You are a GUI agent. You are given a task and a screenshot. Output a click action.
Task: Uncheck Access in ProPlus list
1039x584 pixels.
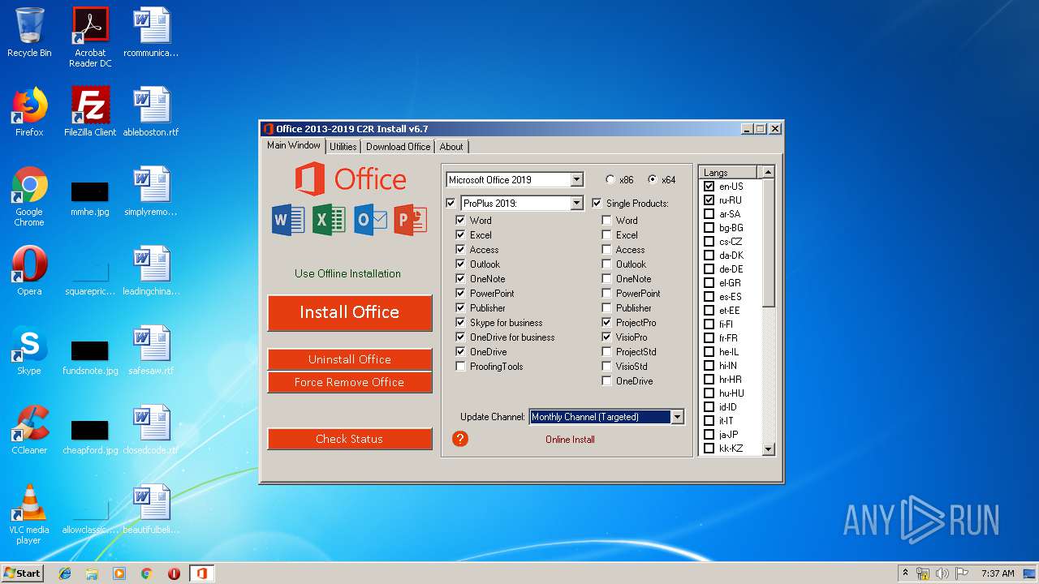point(460,249)
